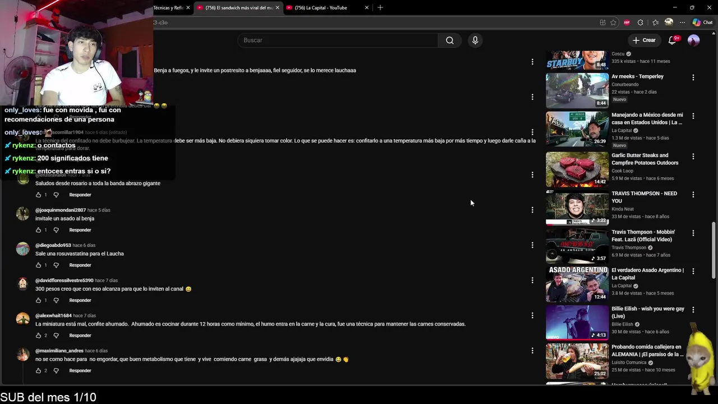
Task: Open options for Travis Thompson - Mobbin' video
Action: tap(693, 233)
